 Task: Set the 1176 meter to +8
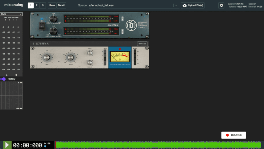pos(135,56)
